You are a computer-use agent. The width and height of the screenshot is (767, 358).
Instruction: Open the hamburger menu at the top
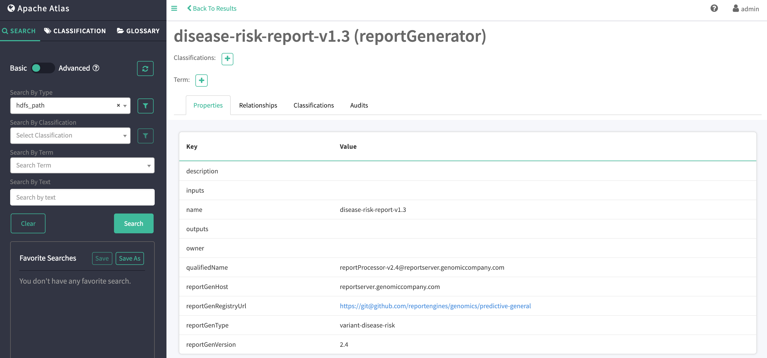tap(174, 8)
